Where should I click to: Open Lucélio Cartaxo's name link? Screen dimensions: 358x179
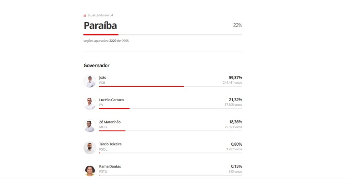(111, 100)
